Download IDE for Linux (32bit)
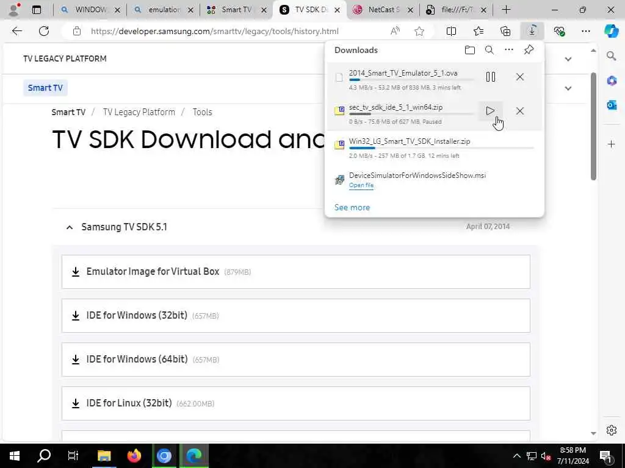This screenshot has height=468, width=625. 296,403
